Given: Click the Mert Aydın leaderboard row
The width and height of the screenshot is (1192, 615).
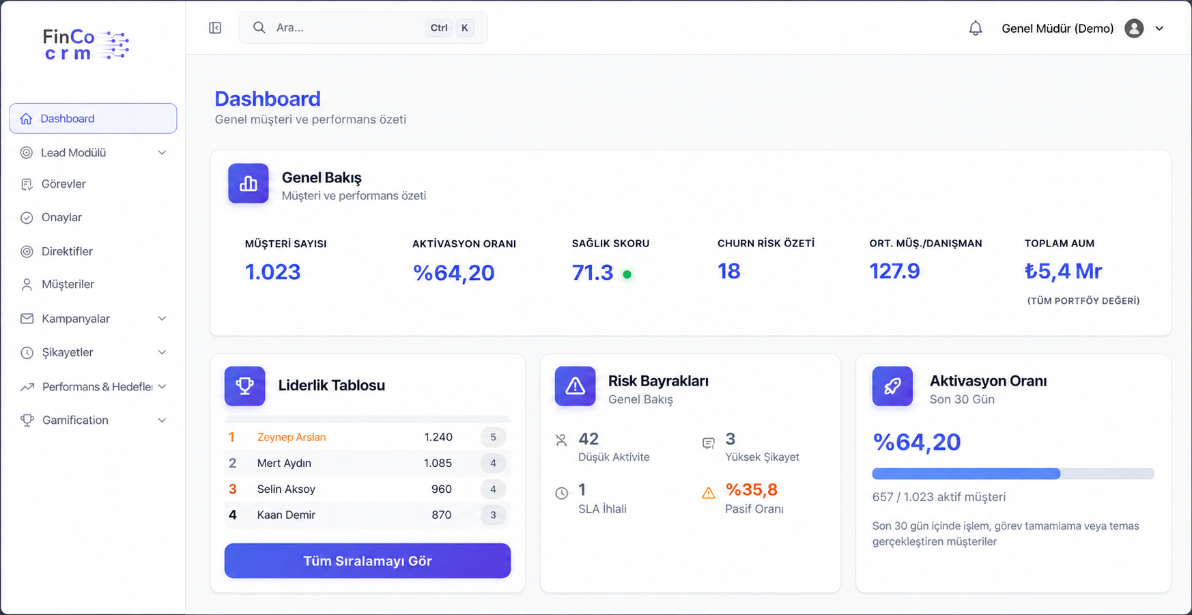Looking at the screenshot, I should 367,463.
